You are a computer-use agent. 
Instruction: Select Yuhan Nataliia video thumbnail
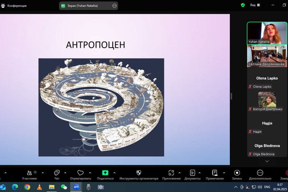pyautogui.click(x=267, y=33)
